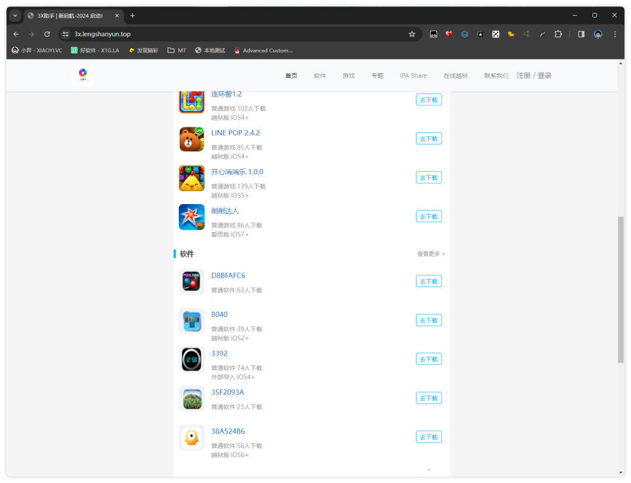
Task: Click 注册 / 登录 link
Action: pyautogui.click(x=534, y=76)
